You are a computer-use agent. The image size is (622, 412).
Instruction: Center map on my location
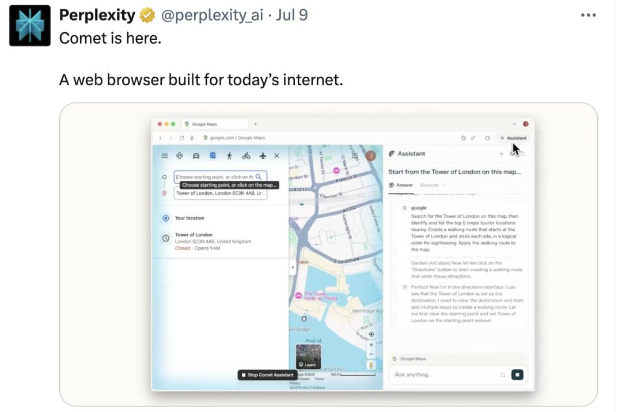tap(371, 334)
